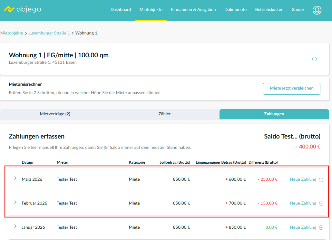Open the three-dot options for Wohnung 1

(314, 59)
